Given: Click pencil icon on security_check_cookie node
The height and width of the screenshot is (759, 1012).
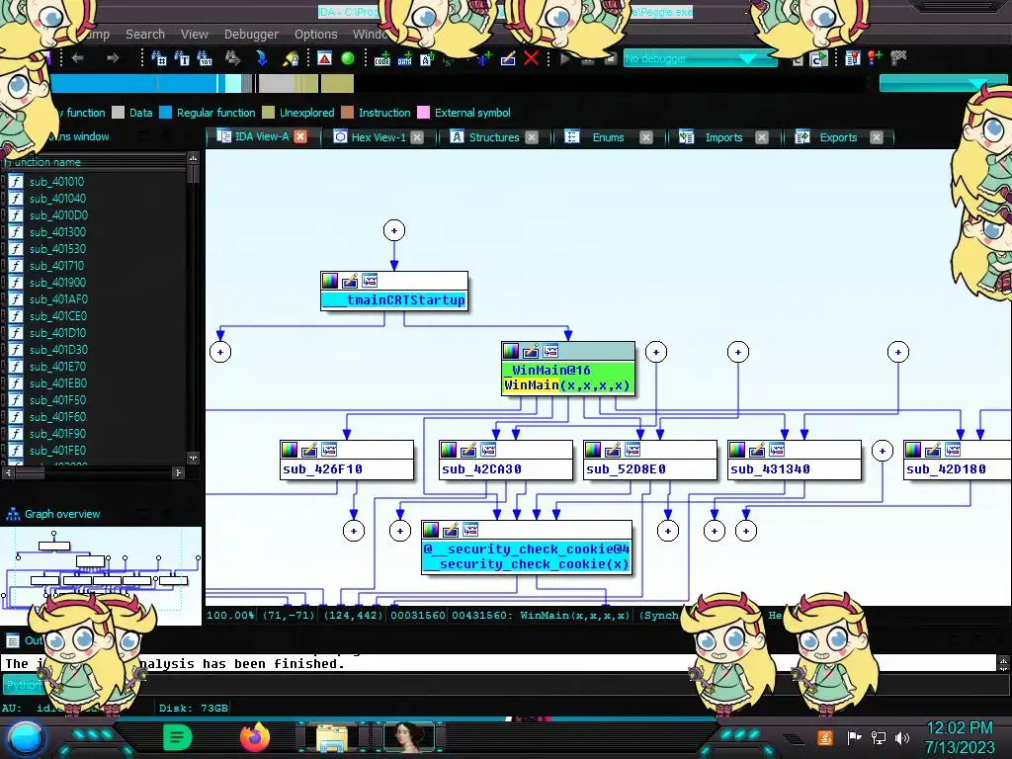Looking at the screenshot, I should pyautogui.click(x=451, y=531).
